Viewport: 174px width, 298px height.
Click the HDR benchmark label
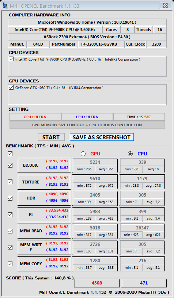tap(31, 198)
